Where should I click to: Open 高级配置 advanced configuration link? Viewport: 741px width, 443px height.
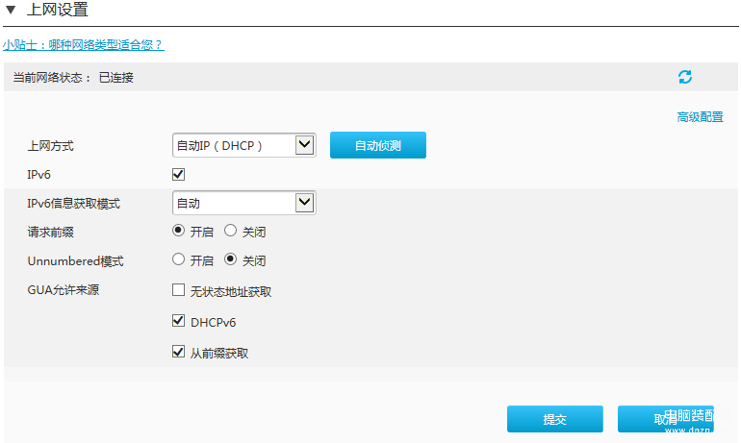coord(700,117)
